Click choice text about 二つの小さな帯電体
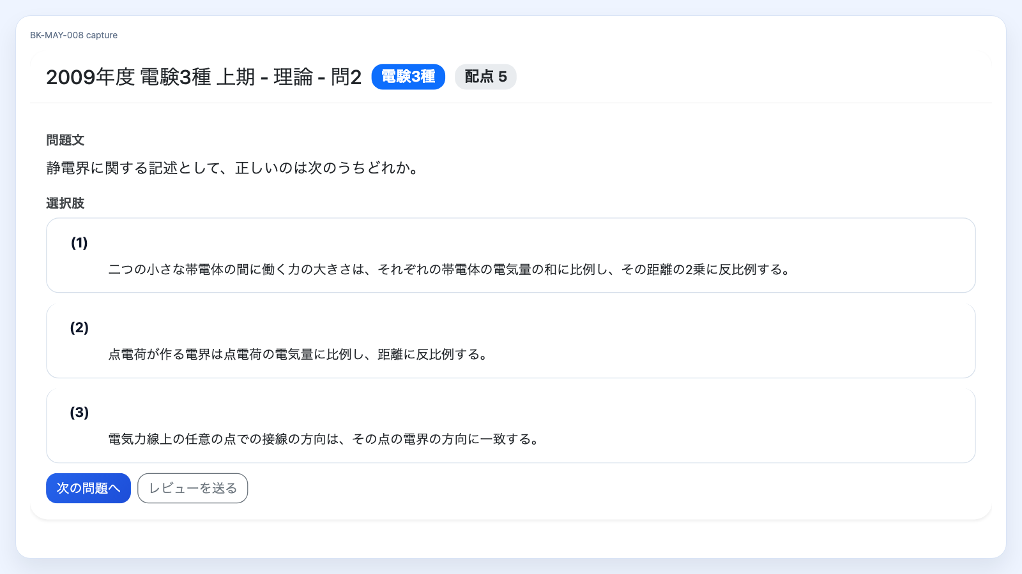The width and height of the screenshot is (1022, 574). [450, 270]
